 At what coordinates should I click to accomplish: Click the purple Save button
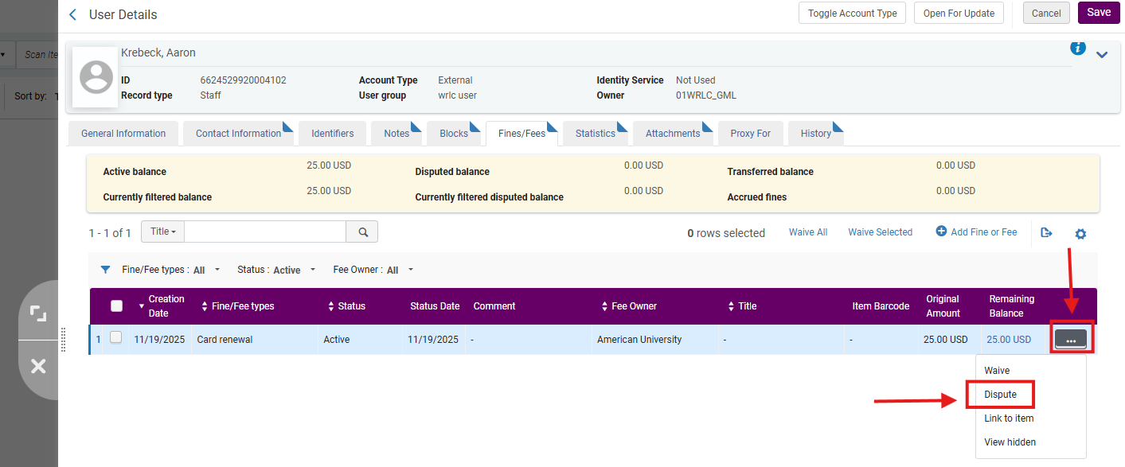(x=1099, y=13)
